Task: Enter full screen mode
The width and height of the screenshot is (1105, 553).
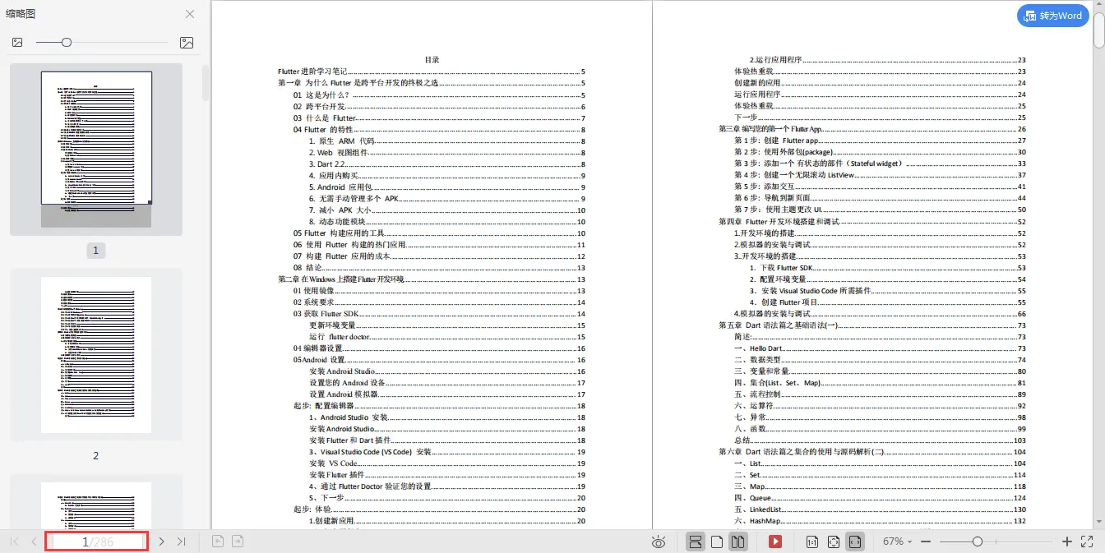Action: point(1087,541)
